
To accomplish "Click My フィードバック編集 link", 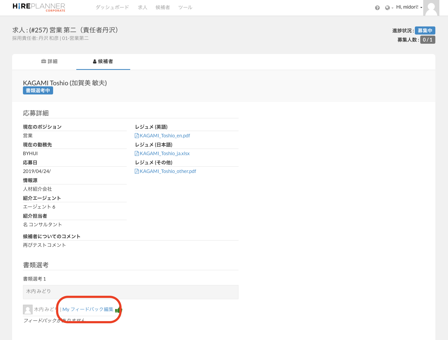I will pyautogui.click(x=88, y=310).
